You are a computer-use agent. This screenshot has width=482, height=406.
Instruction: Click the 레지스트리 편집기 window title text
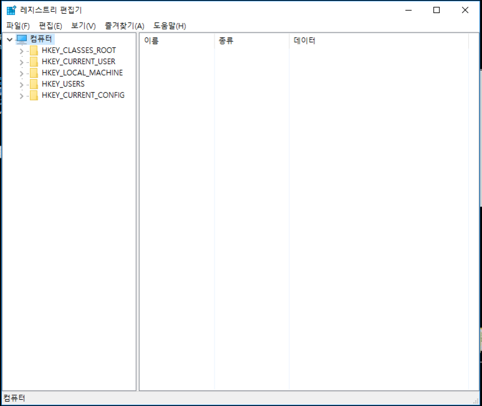(x=51, y=10)
